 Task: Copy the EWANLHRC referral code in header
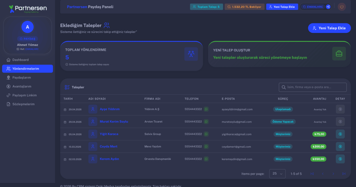tap(313, 7)
